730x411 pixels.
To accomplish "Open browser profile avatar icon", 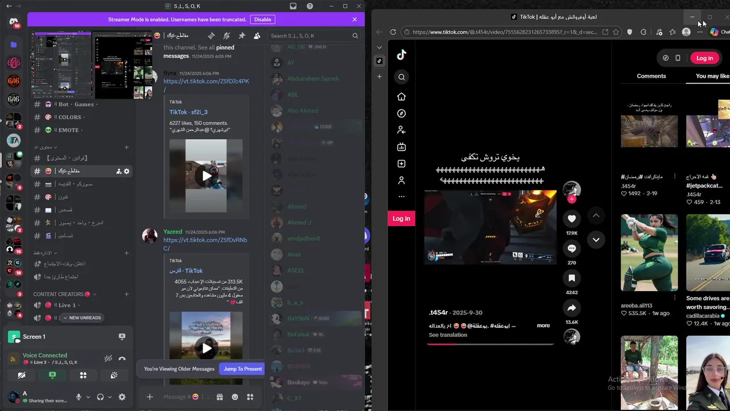I will [686, 32].
